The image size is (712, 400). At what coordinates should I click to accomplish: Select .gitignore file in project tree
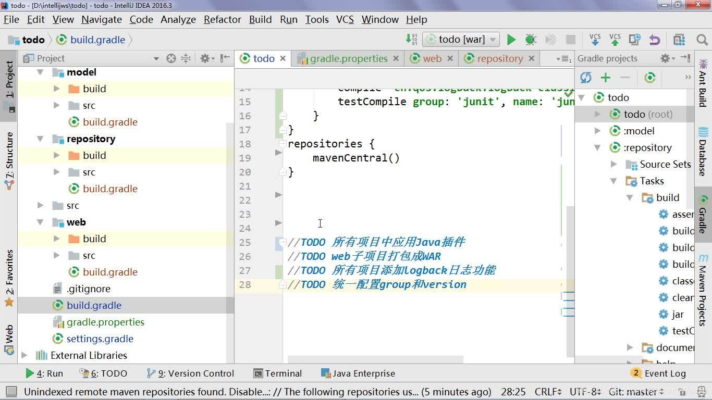[89, 289]
